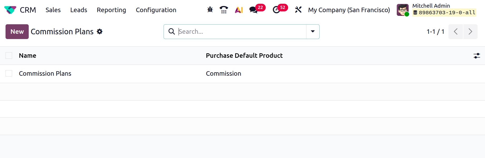Open the debug bug icon menu
This screenshot has width=485, height=158.
coord(210,10)
